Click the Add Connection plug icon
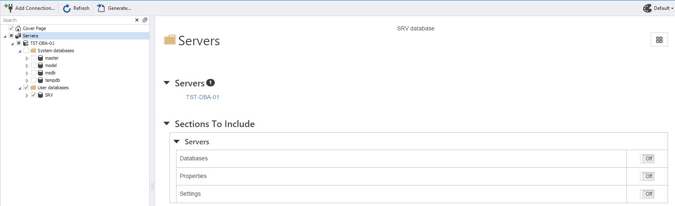 (x=8, y=8)
